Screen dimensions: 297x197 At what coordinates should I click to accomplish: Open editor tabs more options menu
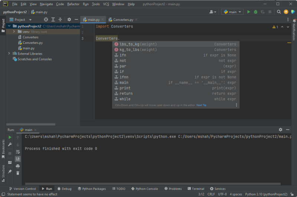pos(288,20)
